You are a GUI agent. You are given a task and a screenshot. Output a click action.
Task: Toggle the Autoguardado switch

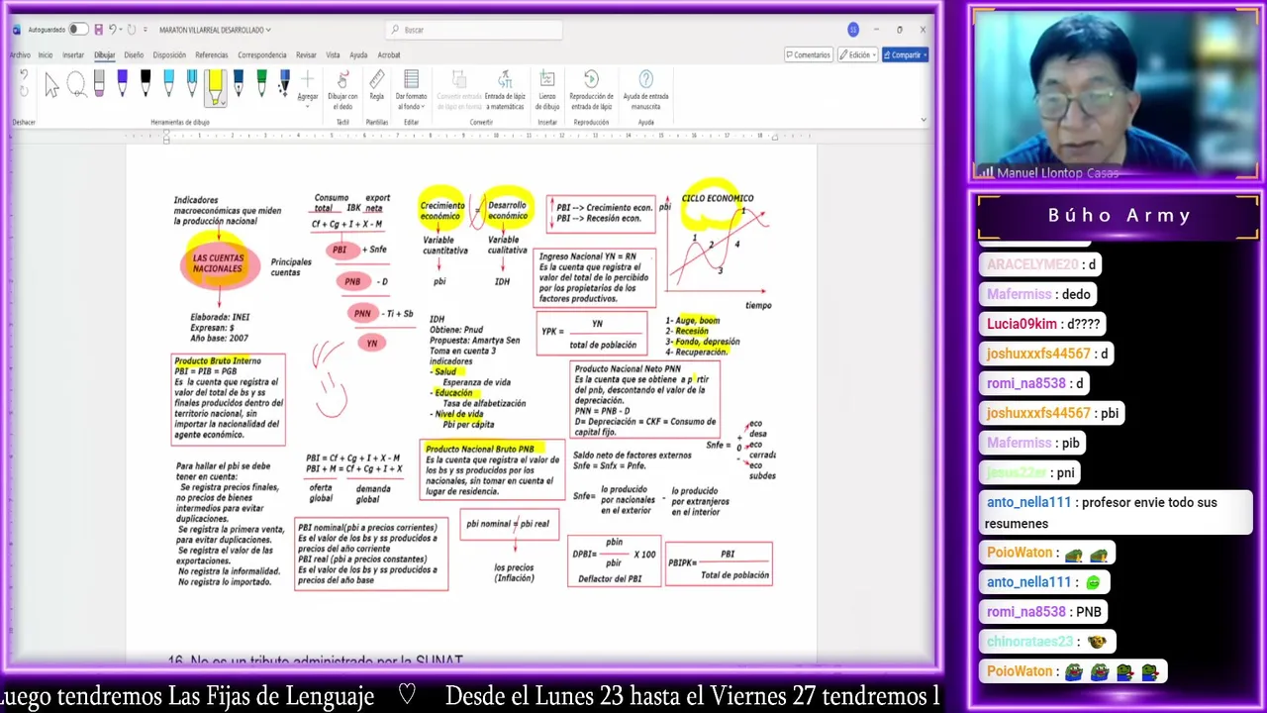pos(77,30)
